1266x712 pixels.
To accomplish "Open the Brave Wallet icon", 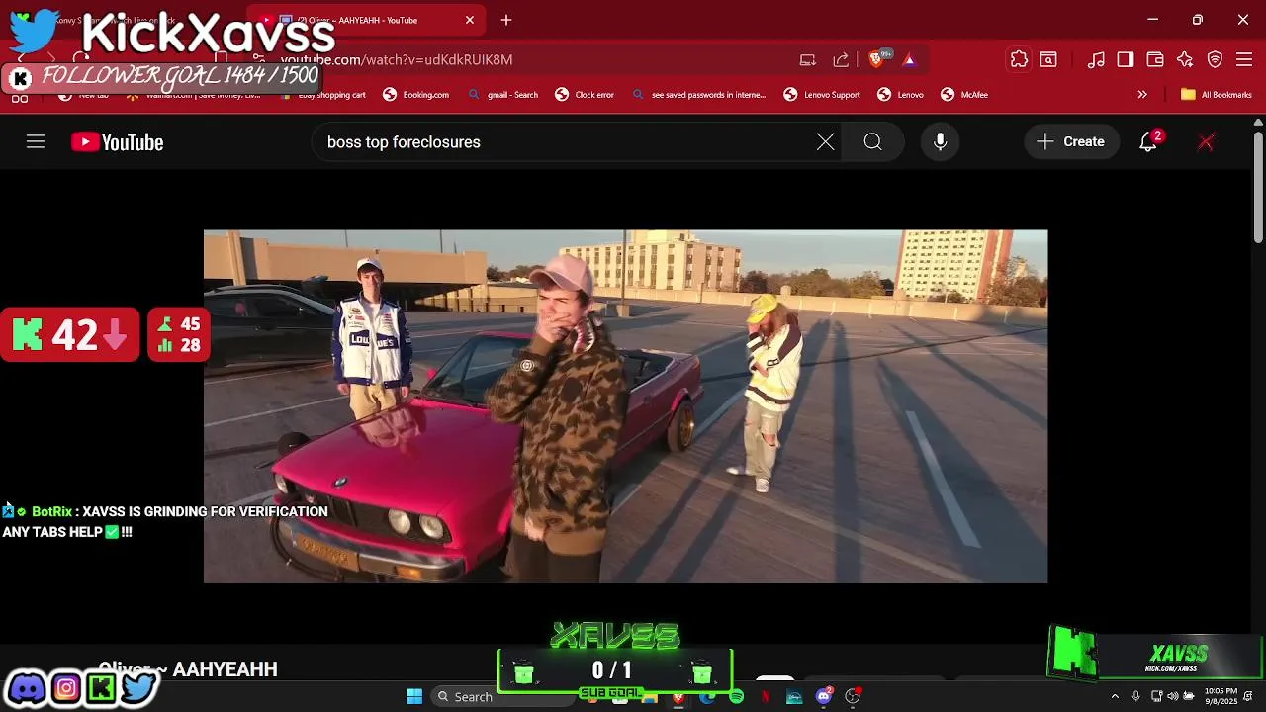I will click(x=1155, y=59).
